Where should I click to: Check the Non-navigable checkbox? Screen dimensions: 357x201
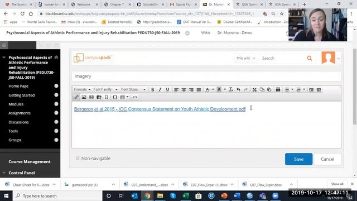78,158
